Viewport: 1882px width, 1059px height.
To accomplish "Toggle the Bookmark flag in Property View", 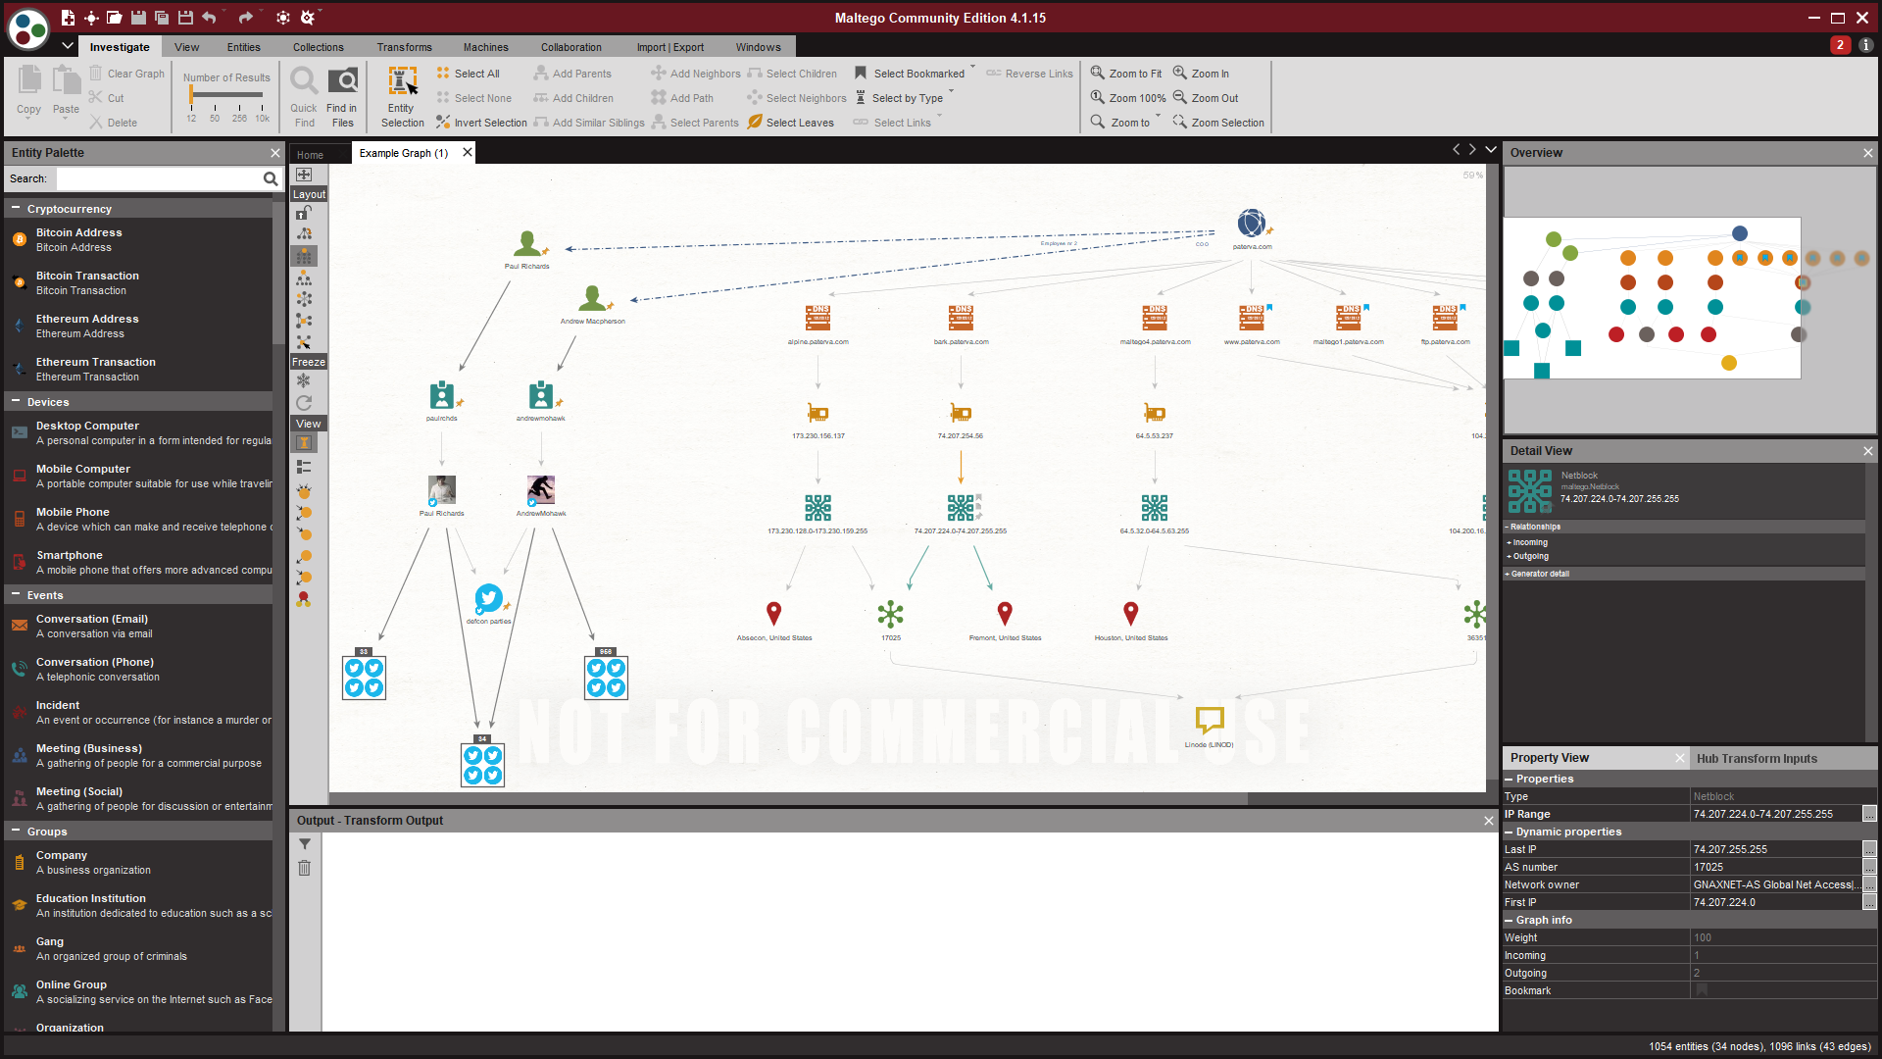I will 1702,990.
